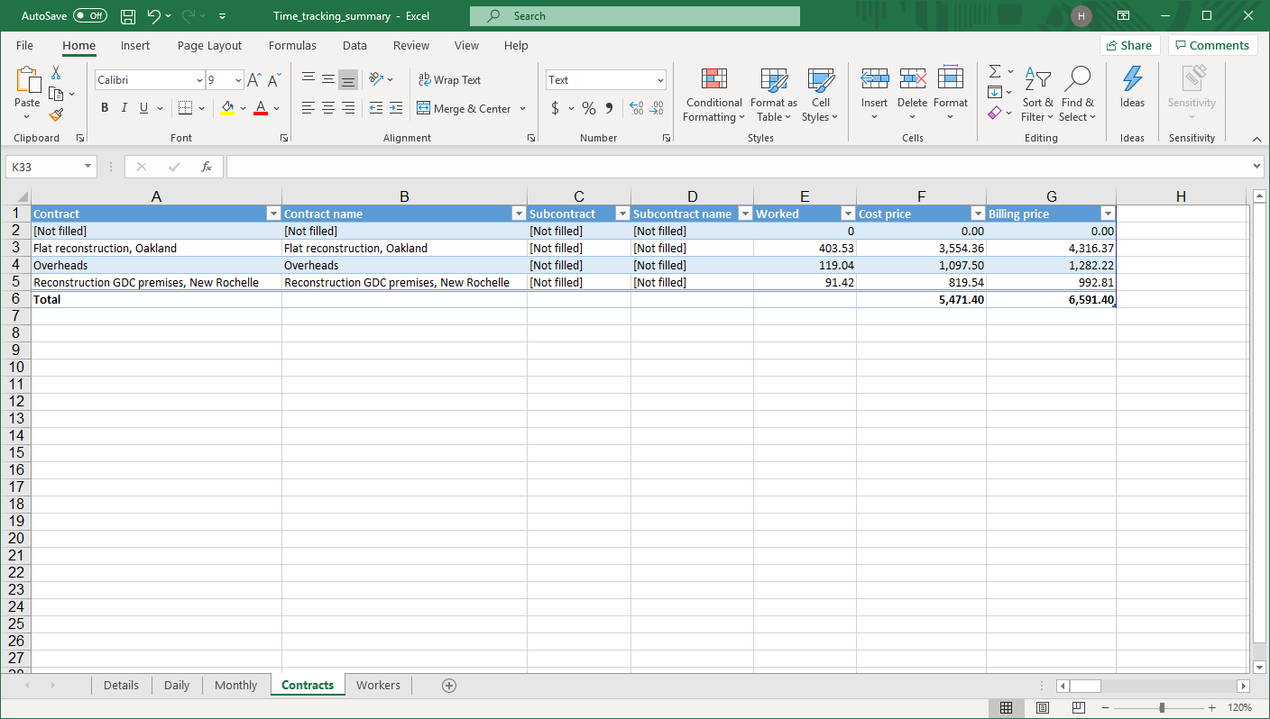1270x719 pixels.
Task: Click the Paste clipboard icon
Action: (x=27, y=81)
